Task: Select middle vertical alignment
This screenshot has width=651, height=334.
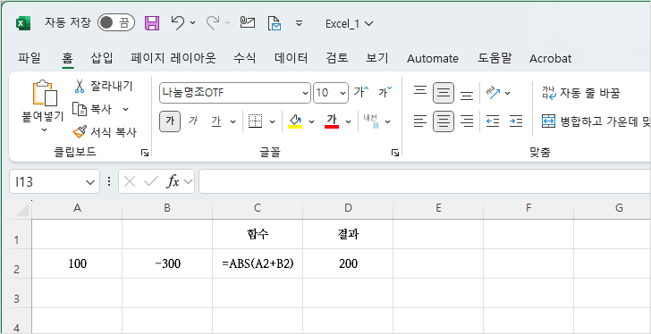Action: [x=444, y=93]
